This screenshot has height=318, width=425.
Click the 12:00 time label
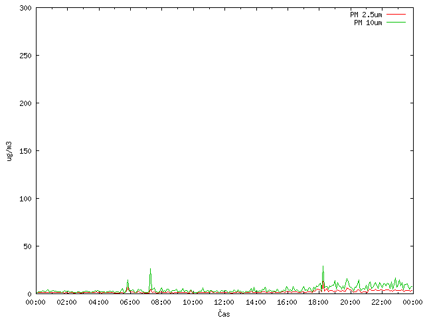tap(224, 302)
